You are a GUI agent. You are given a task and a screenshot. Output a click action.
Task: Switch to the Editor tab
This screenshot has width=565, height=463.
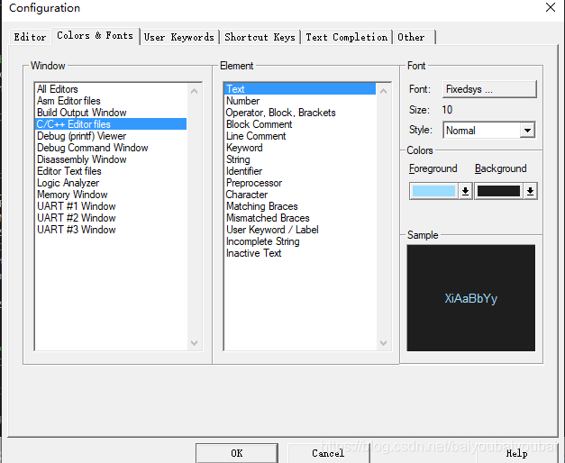pyautogui.click(x=30, y=37)
